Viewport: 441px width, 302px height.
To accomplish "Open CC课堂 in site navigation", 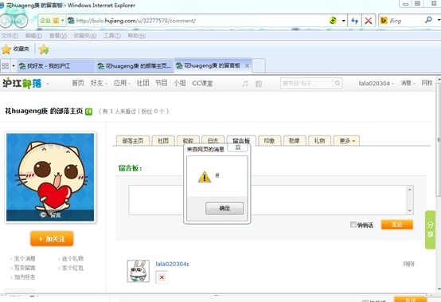I will (202, 84).
